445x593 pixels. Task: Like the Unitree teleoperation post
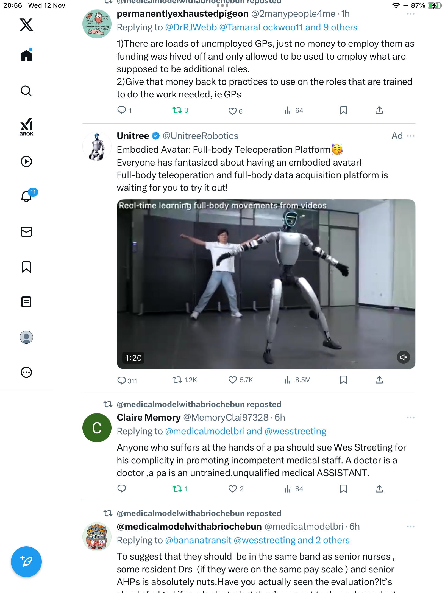(x=233, y=380)
